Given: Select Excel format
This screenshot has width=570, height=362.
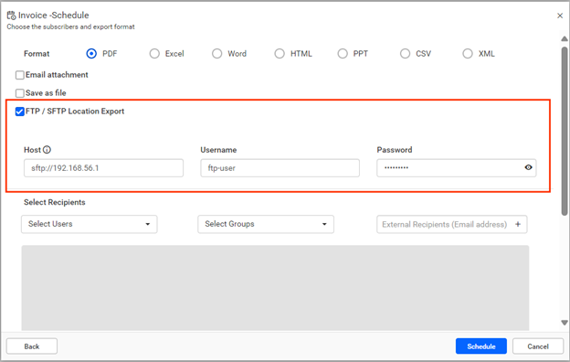Looking at the screenshot, I should pos(154,54).
